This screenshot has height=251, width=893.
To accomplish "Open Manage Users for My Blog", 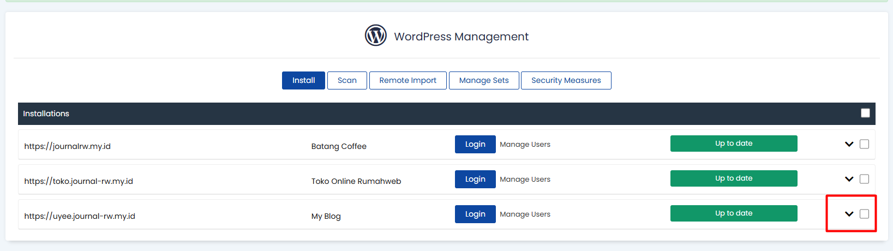I will point(525,214).
